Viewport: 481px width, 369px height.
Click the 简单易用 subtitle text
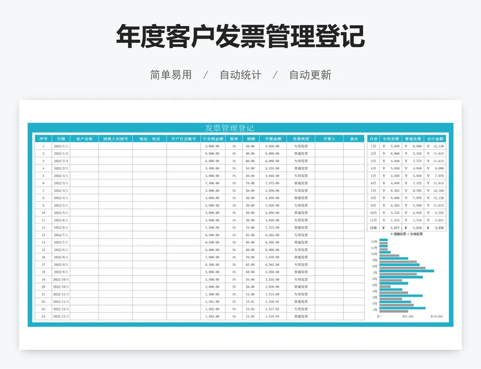click(171, 75)
